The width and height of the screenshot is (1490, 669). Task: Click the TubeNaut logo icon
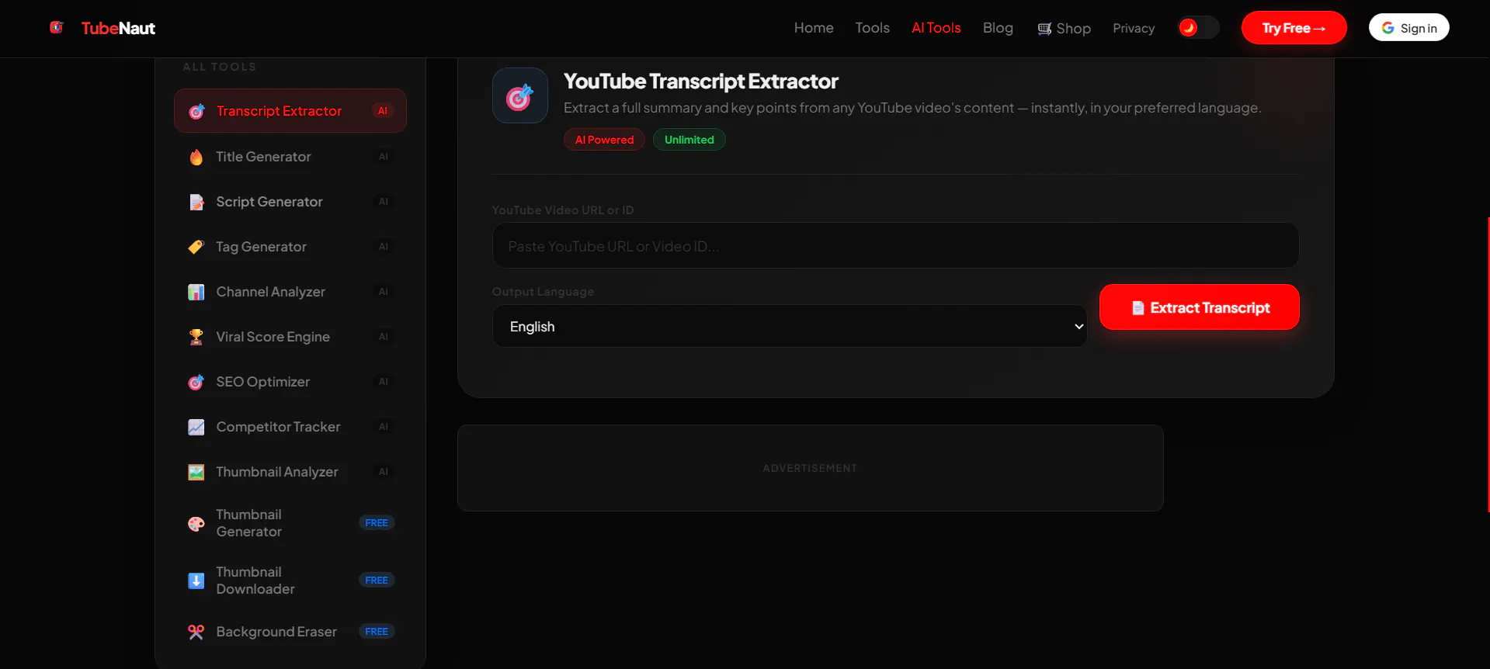point(56,28)
